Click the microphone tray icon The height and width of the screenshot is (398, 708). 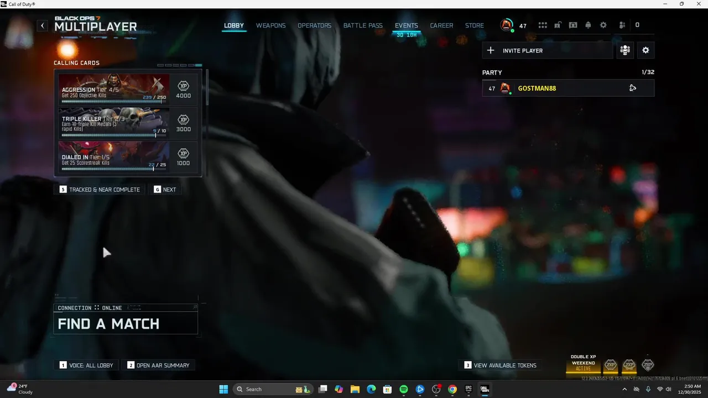click(648, 389)
